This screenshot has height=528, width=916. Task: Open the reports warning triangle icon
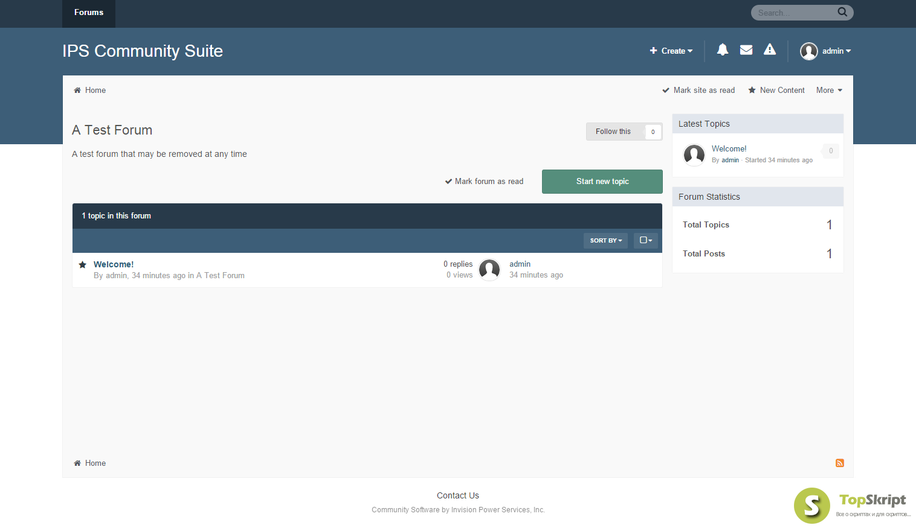[770, 49]
